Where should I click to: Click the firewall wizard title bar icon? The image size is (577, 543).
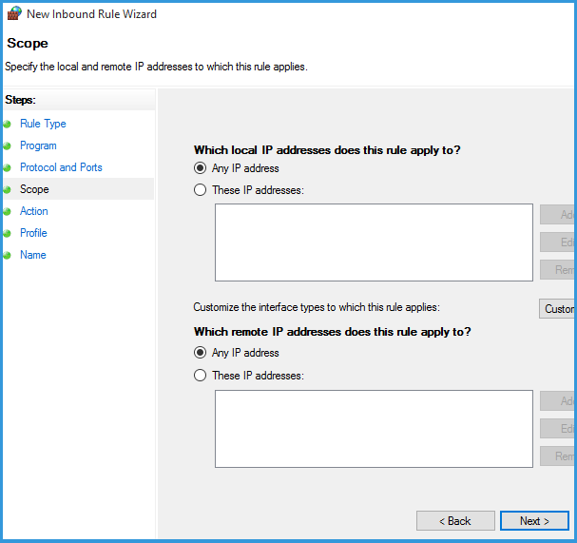coord(14,14)
